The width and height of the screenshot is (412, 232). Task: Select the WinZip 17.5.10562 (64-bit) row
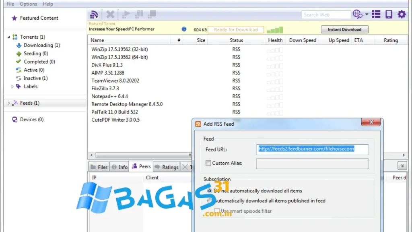248,57
